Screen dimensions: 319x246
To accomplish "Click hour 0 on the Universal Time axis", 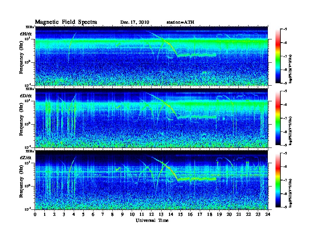I will point(35,214).
